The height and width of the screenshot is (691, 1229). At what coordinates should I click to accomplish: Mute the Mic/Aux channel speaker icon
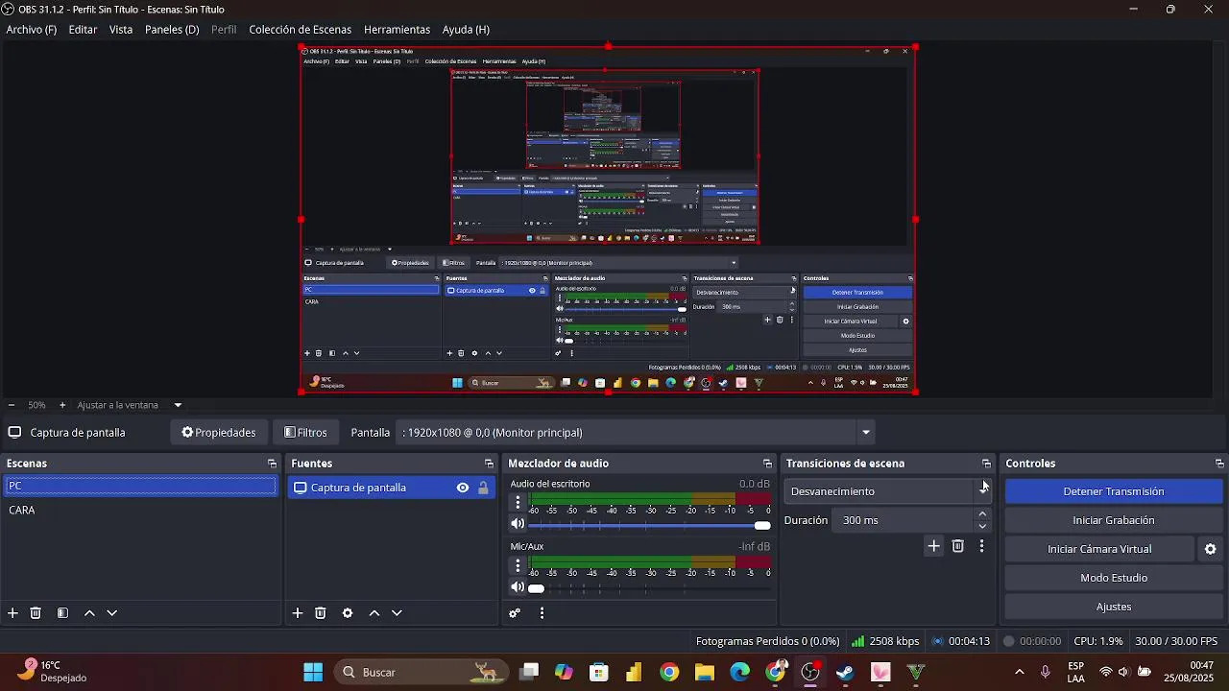(x=518, y=587)
